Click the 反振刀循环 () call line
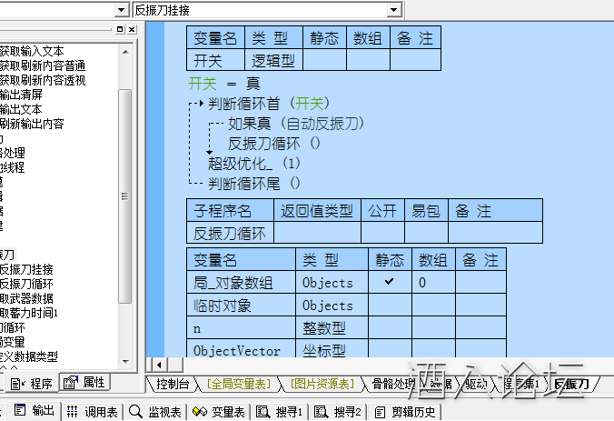The height and width of the screenshot is (421, 614). point(274,144)
